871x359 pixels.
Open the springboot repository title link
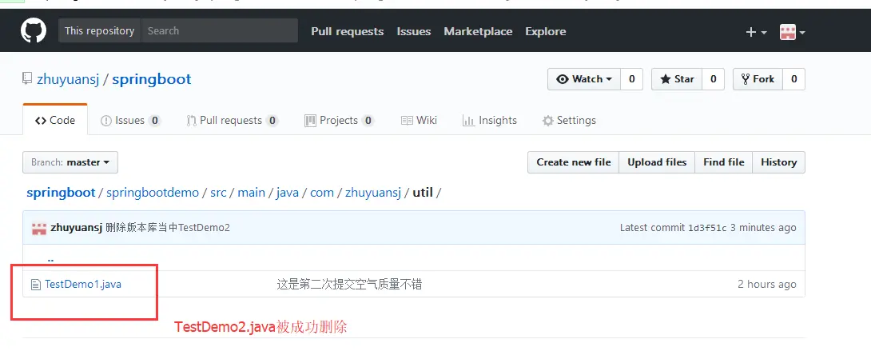(x=152, y=79)
